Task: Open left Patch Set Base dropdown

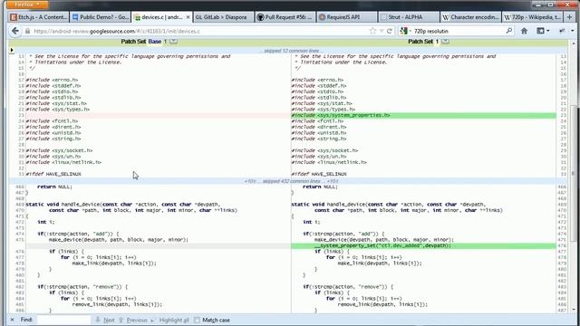Action: [173, 42]
